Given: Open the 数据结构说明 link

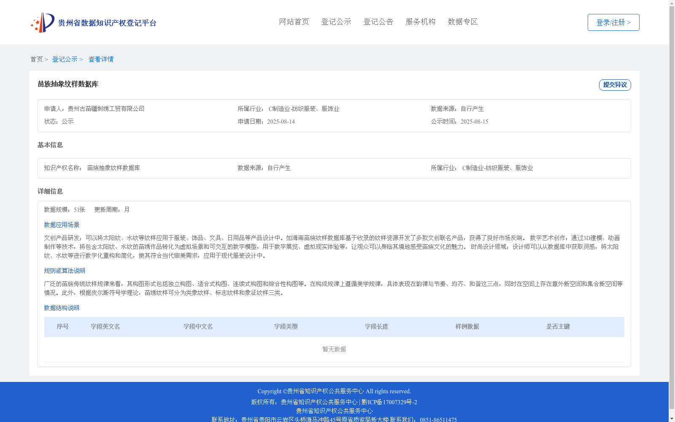Looking at the screenshot, I should click(x=61, y=308).
